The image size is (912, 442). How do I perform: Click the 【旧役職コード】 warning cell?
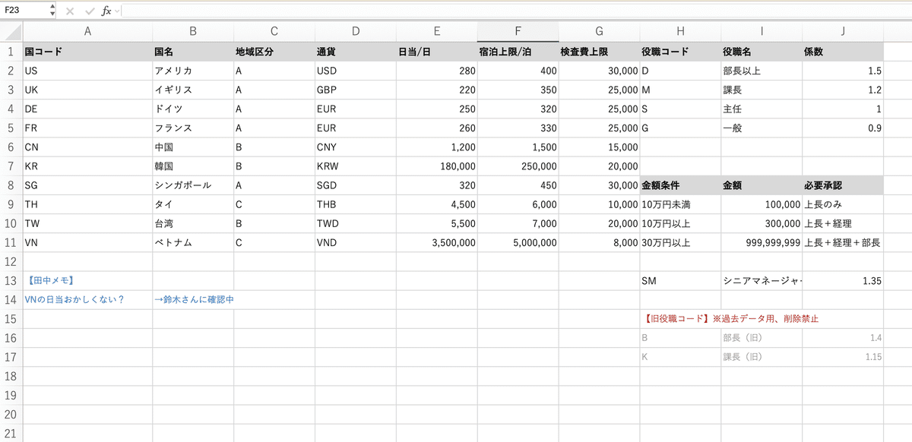[x=730, y=319]
